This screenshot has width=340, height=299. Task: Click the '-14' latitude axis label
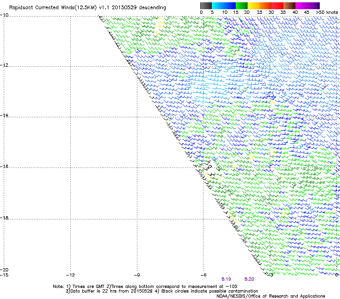coord(4,116)
